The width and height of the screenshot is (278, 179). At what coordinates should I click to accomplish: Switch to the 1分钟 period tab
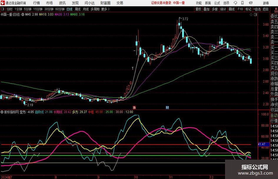[x=18, y=9]
